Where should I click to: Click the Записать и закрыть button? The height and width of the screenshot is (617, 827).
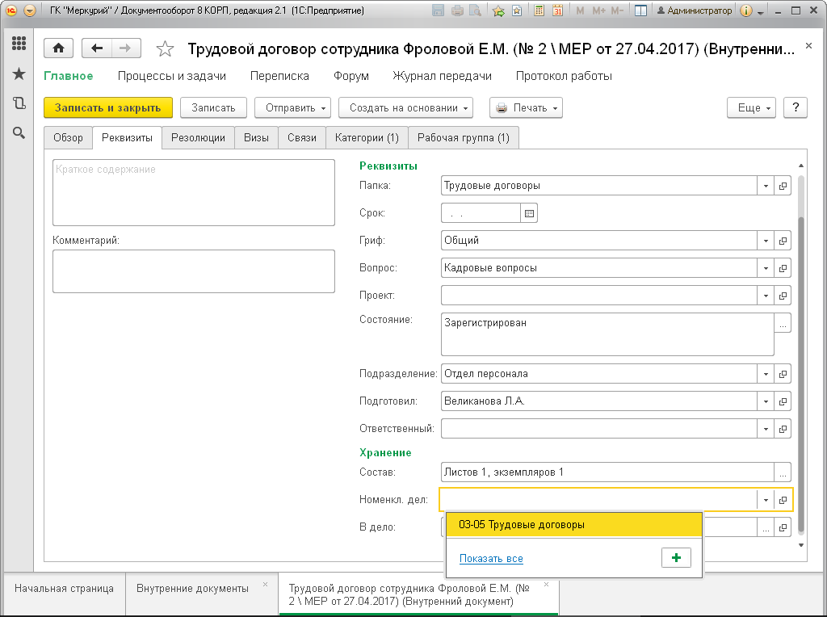pos(108,107)
